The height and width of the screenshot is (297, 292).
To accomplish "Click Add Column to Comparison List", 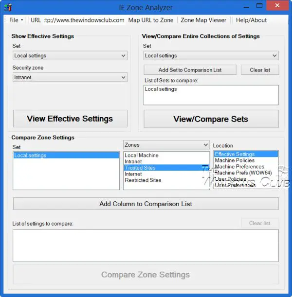I will pos(146,204).
